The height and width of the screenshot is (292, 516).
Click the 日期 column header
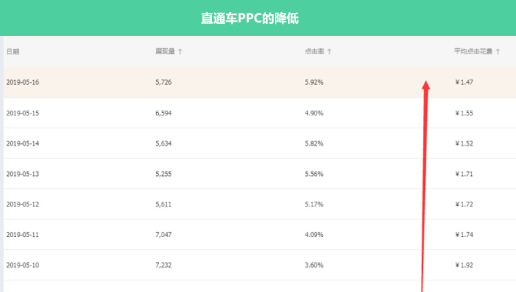pyautogui.click(x=13, y=52)
